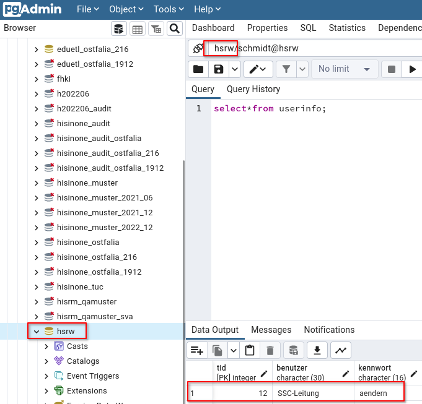Viewport: 422px width, 404px height.
Task: Click the download results icon
Action: (317, 351)
